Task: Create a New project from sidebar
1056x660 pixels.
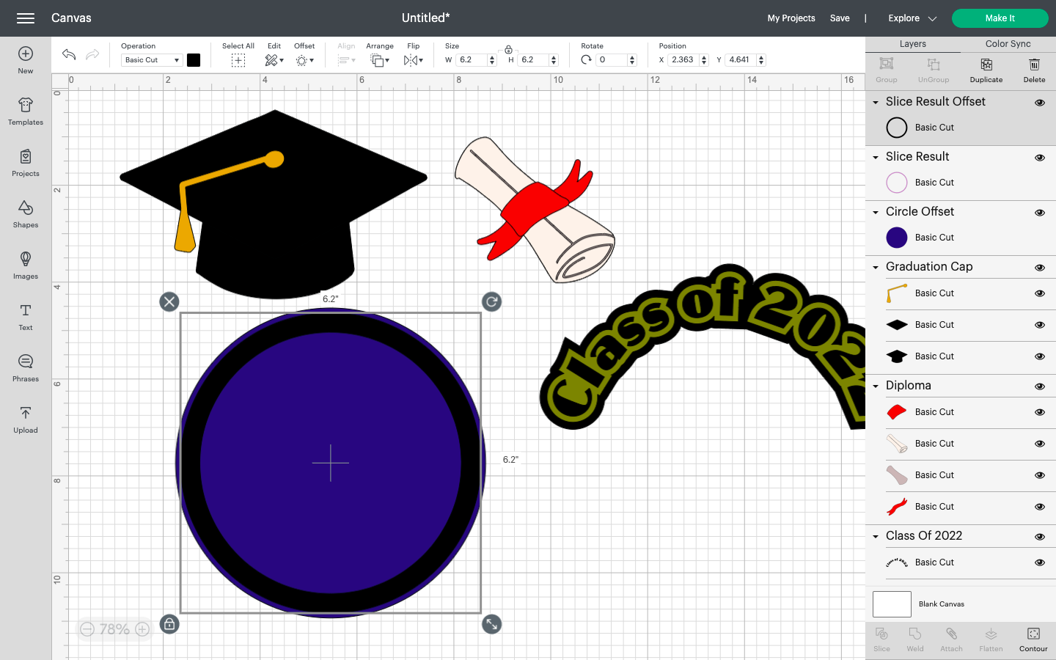Action: pyautogui.click(x=26, y=59)
